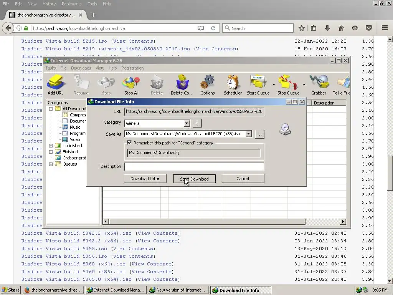Collapse the All Downloads tree node
393x295 pixels.
coord(51,109)
